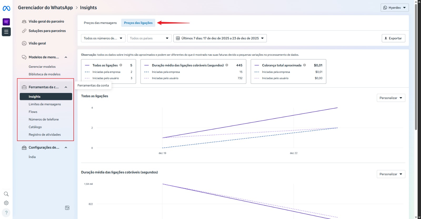The image size is (421, 219).
Task: Switch to Preços das mensagens tab
Action: tap(100, 23)
